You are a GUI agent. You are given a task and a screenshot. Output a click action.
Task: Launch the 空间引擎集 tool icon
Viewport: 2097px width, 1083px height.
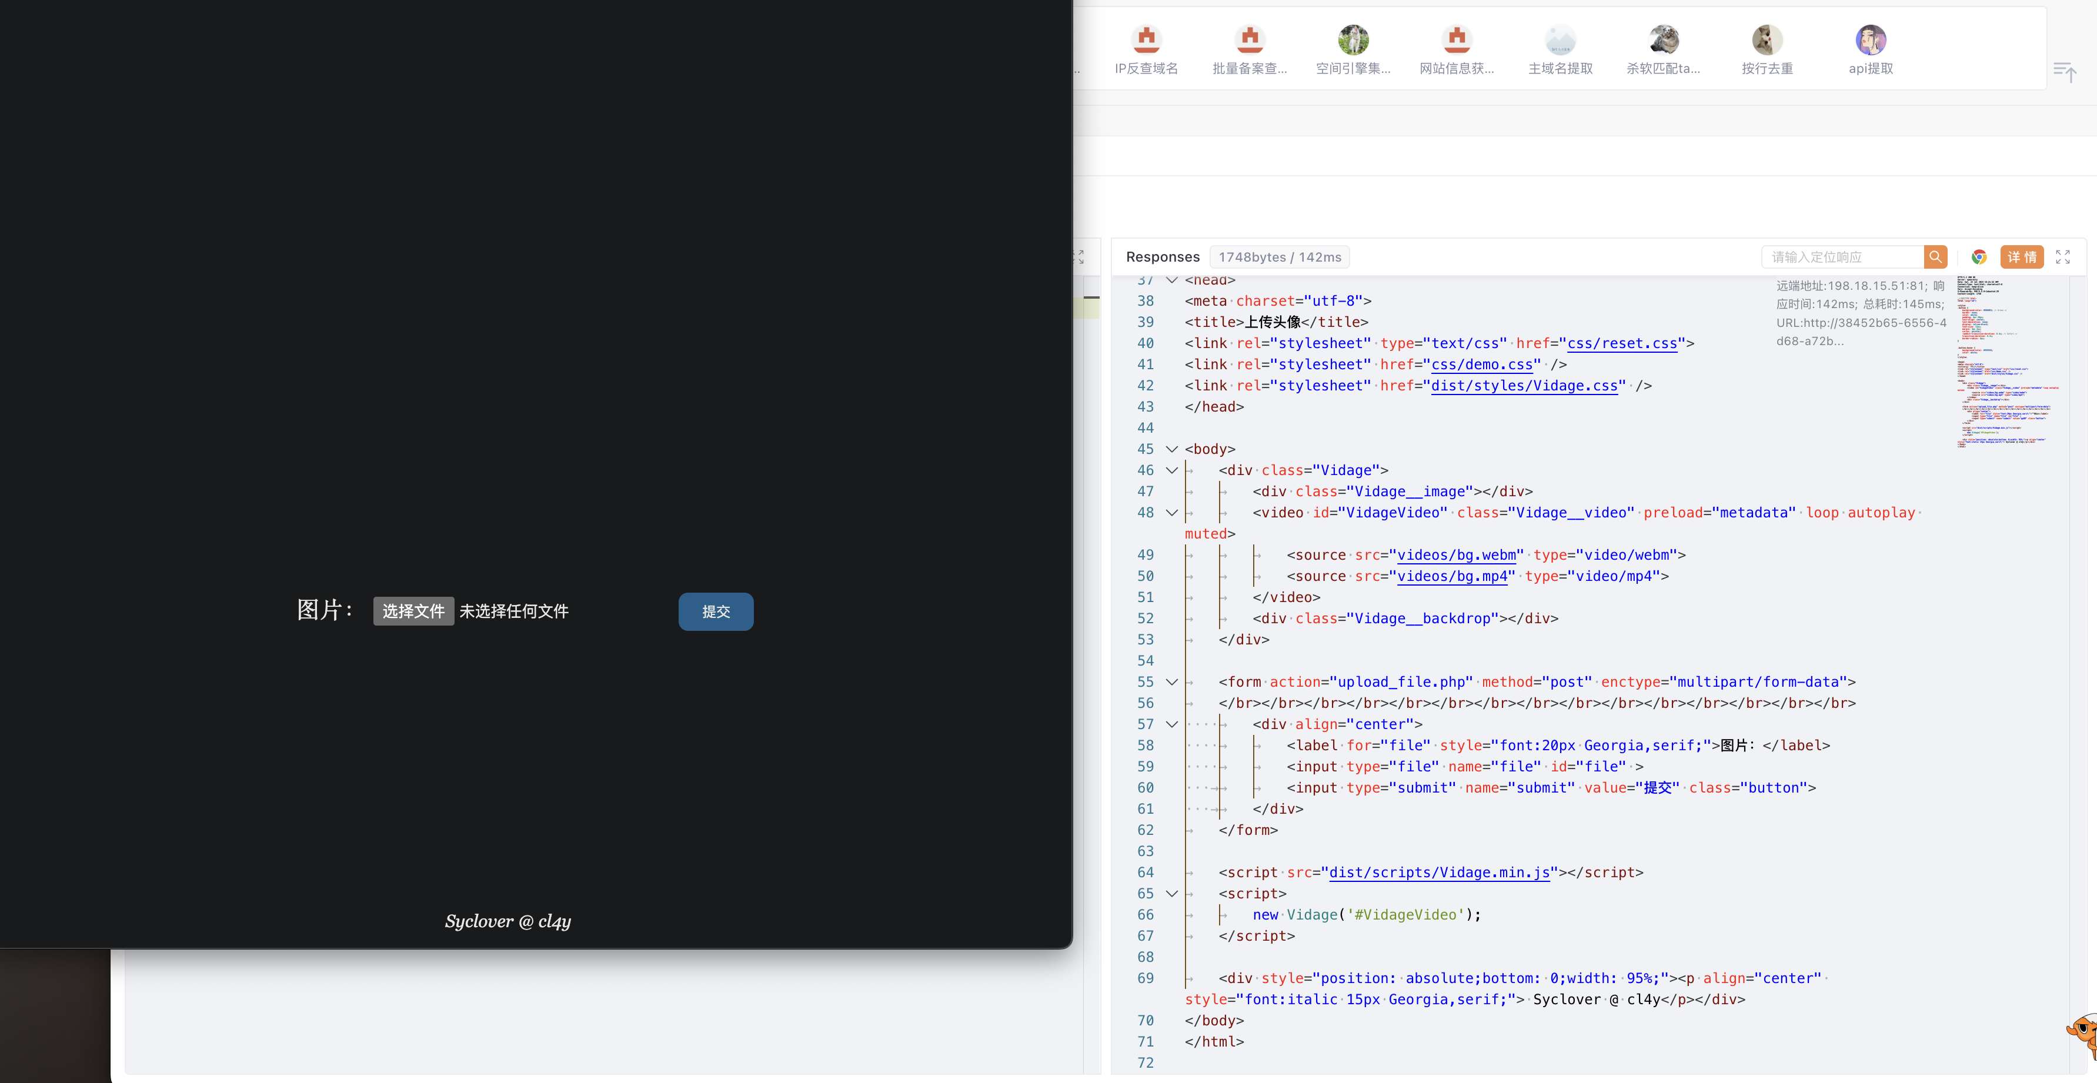click(1353, 40)
